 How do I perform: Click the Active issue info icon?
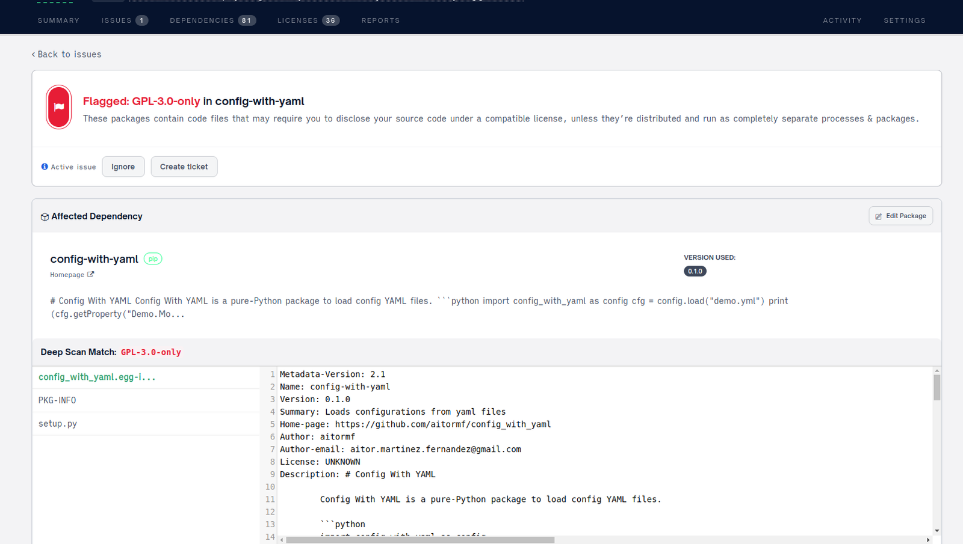45,167
